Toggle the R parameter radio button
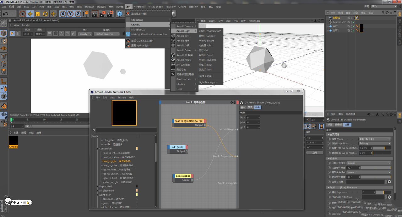This screenshot has height=217, width=402. pyautogui.click(x=241, y=118)
